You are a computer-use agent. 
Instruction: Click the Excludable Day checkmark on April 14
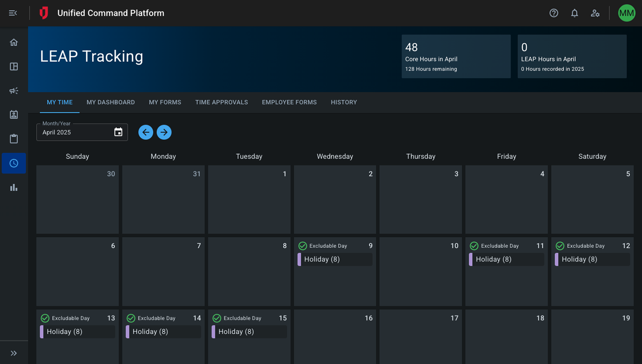pyautogui.click(x=131, y=318)
